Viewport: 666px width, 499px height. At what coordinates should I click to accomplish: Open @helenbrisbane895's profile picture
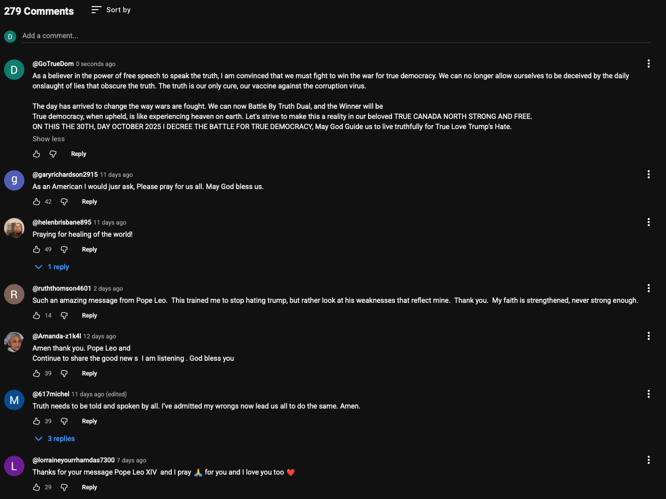click(x=14, y=228)
